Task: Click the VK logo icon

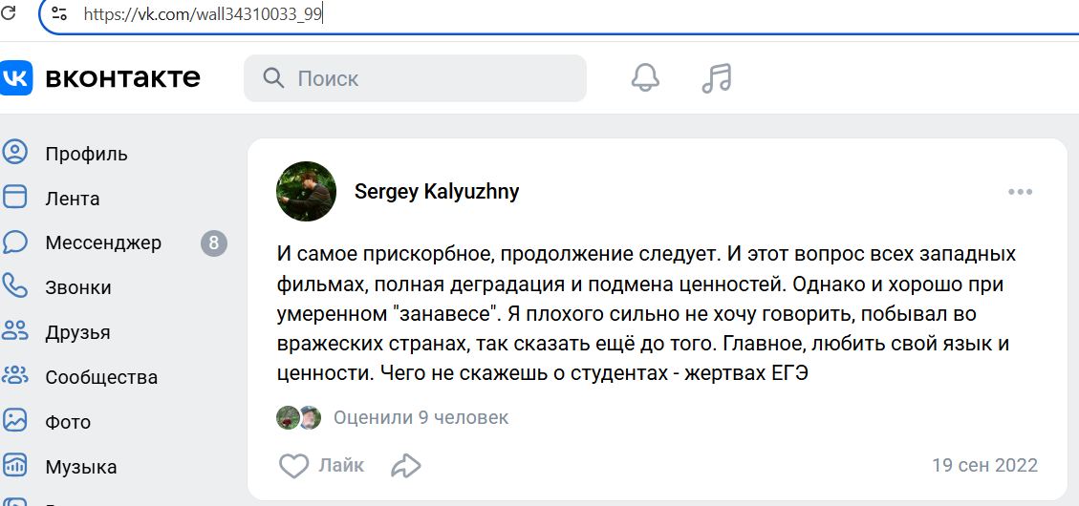Action: (x=16, y=77)
